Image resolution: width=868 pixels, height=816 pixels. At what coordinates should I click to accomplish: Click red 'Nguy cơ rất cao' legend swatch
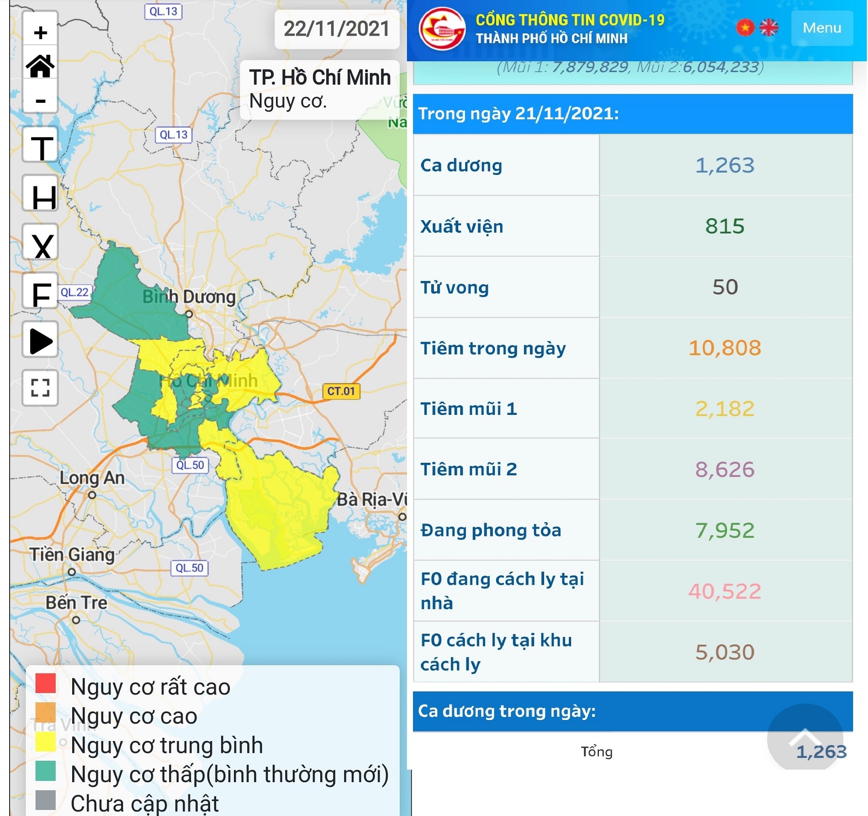pos(46,684)
